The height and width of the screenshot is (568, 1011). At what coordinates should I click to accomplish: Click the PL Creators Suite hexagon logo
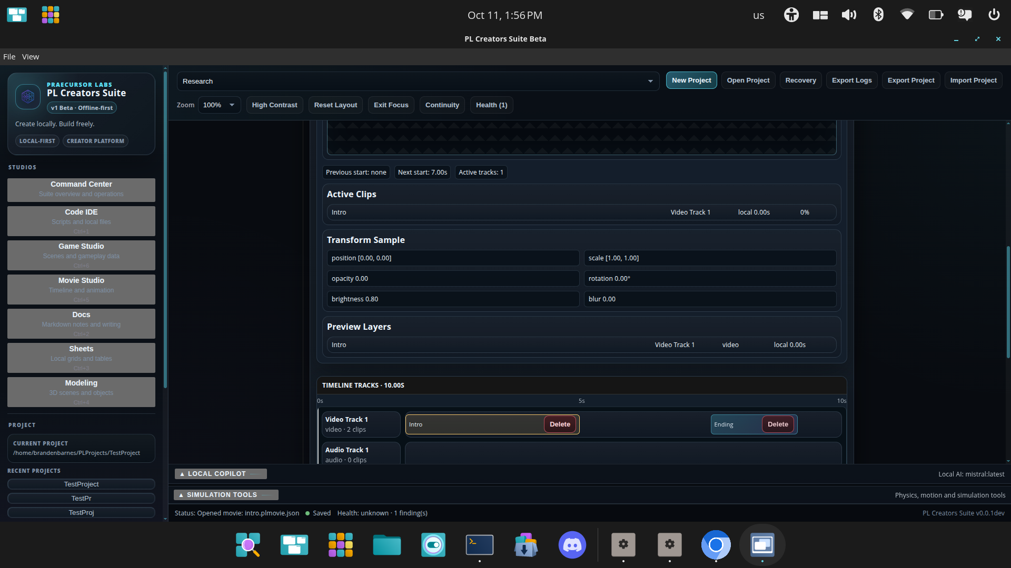pyautogui.click(x=28, y=97)
